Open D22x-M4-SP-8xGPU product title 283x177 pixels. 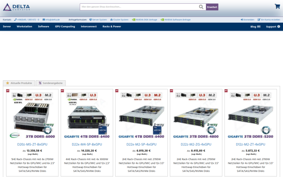87,144
